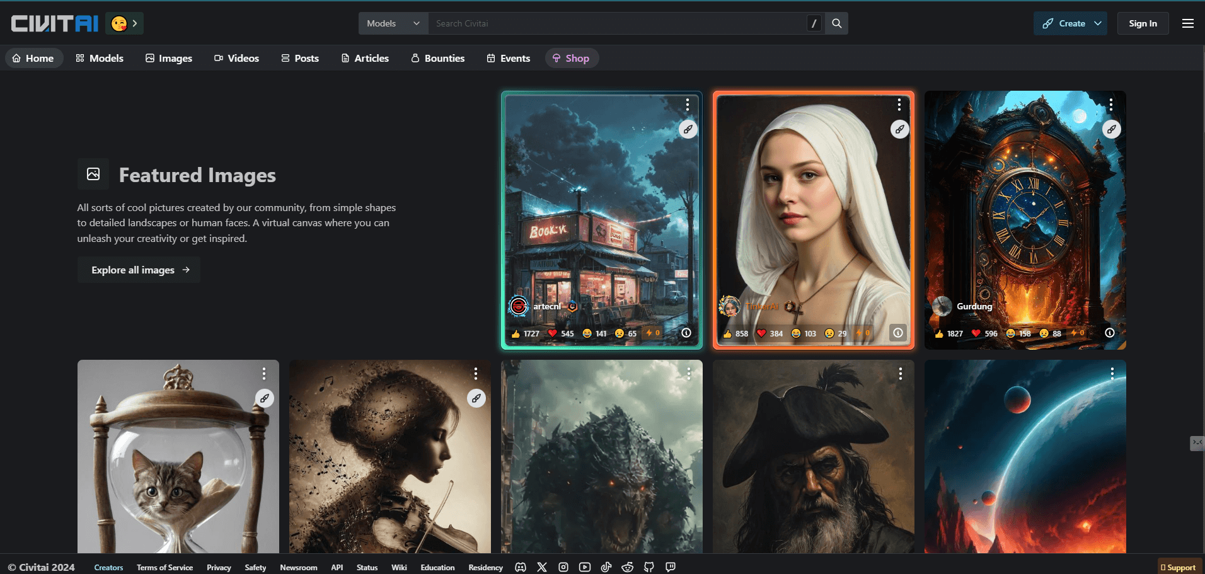Open the Twitch footer icon
The image size is (1205, 574).
click(x=671, y=567)
